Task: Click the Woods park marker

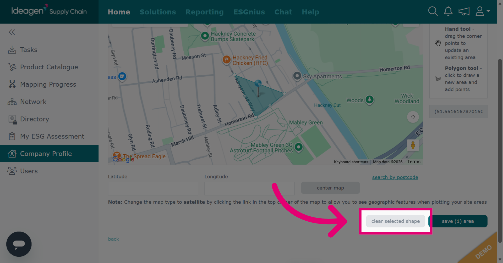Action: point(369,100)
